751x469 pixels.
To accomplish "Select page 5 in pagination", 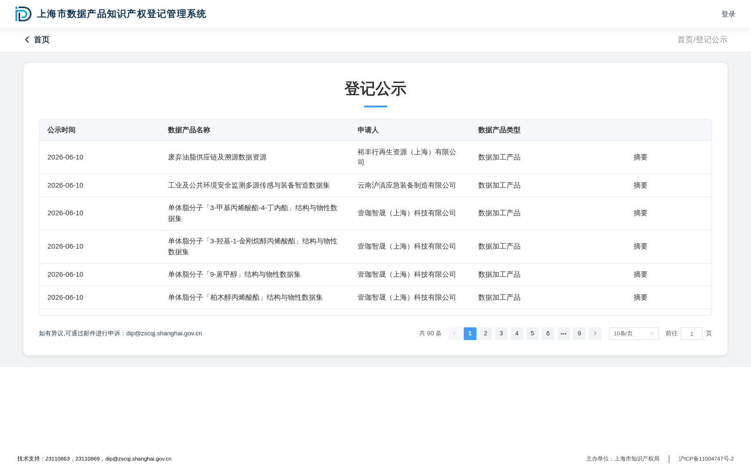I will pyautogui.click(x=532, y=333).
